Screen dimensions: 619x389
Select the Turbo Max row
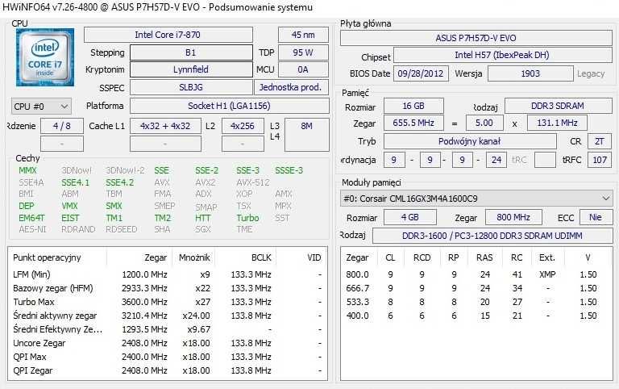[168, 302]
